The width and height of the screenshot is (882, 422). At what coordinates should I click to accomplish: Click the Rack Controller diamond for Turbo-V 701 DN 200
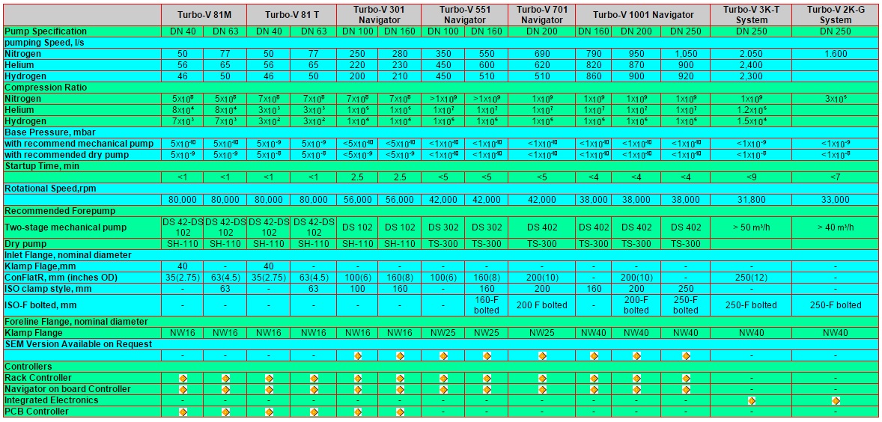pyautogui.click(x=542, y=378)
